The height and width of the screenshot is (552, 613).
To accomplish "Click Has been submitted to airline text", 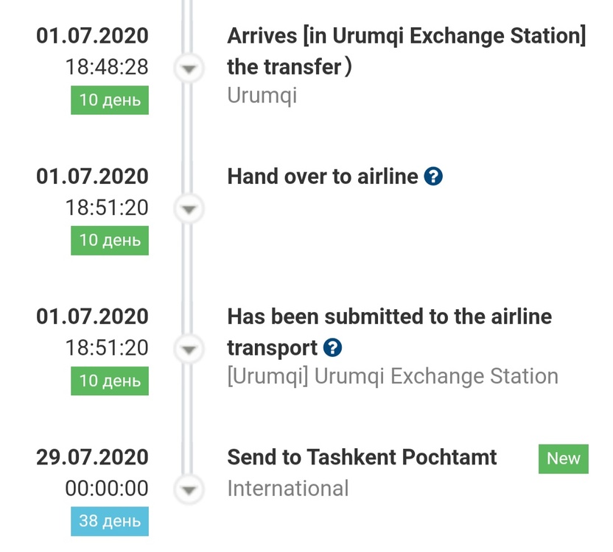I will click(x=389, y=317).
